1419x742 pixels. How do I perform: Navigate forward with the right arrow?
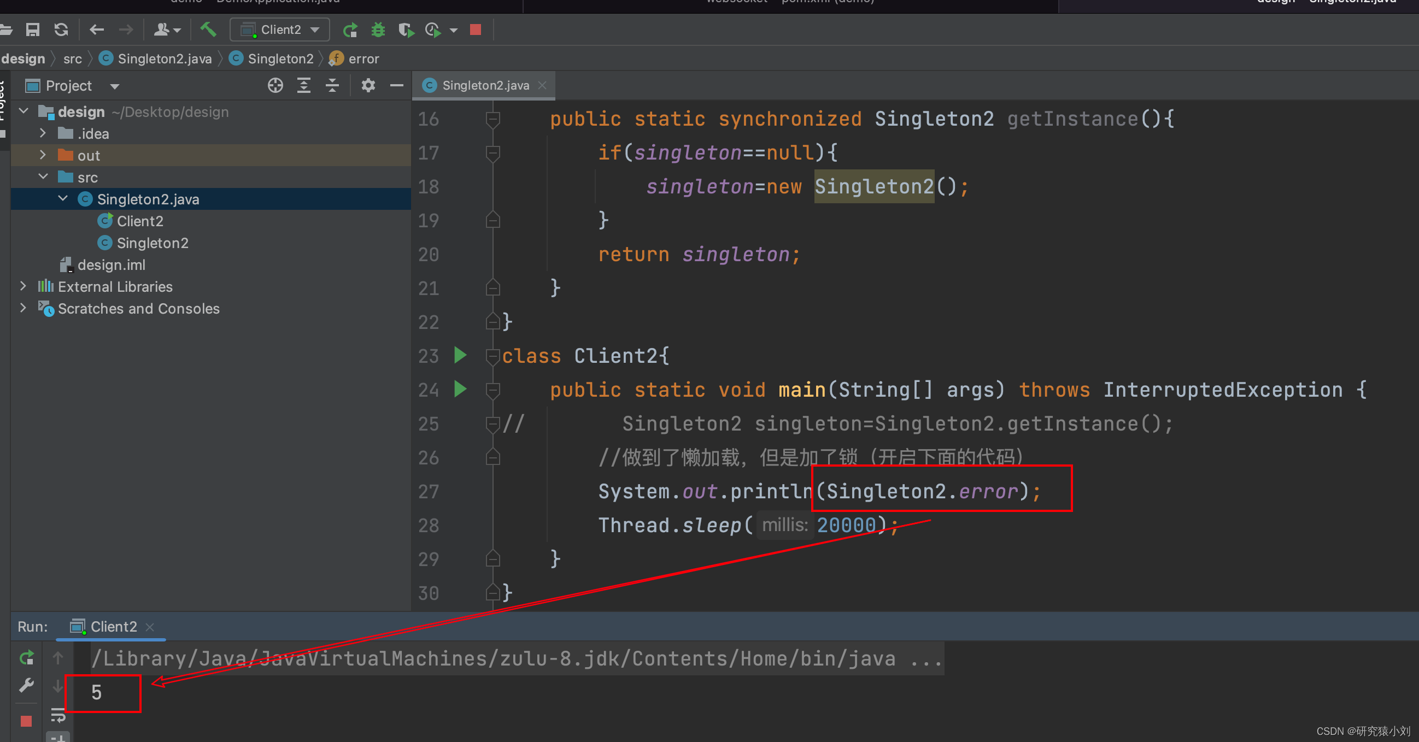pos(126,30)
